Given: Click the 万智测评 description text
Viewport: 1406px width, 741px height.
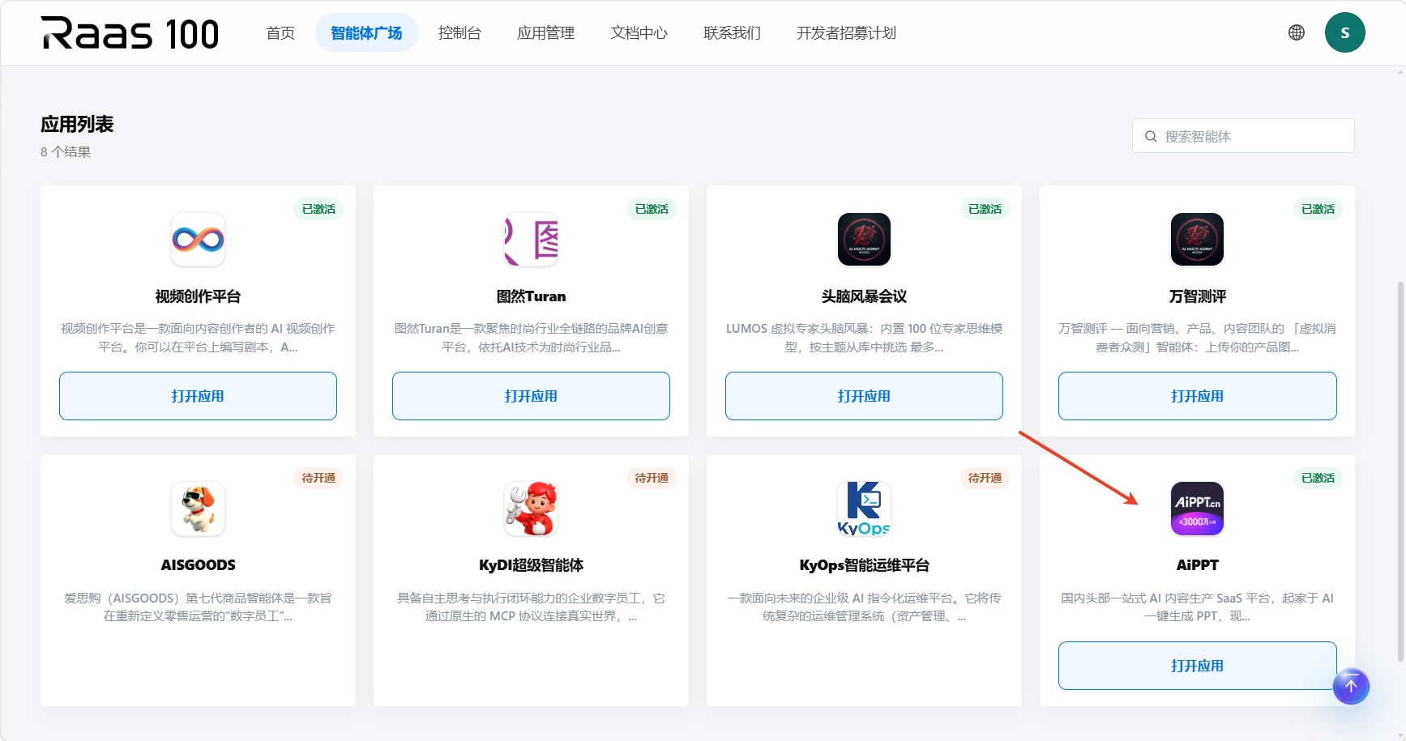Looking at the screenshot, I should 1197,338.
